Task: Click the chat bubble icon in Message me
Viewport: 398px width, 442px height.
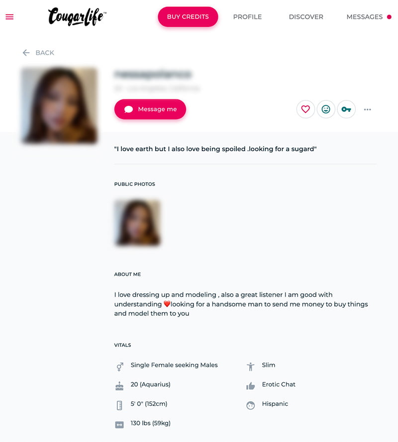Action: 129,109
